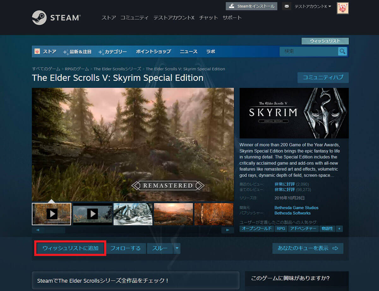Open the カテゴリー dropdown menu
Viewport: 379px width, 291px height.
115,51
